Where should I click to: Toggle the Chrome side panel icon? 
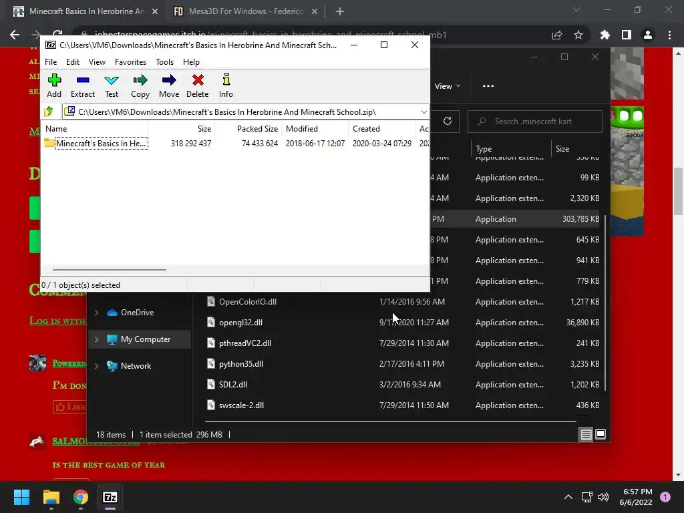(626, 35)
